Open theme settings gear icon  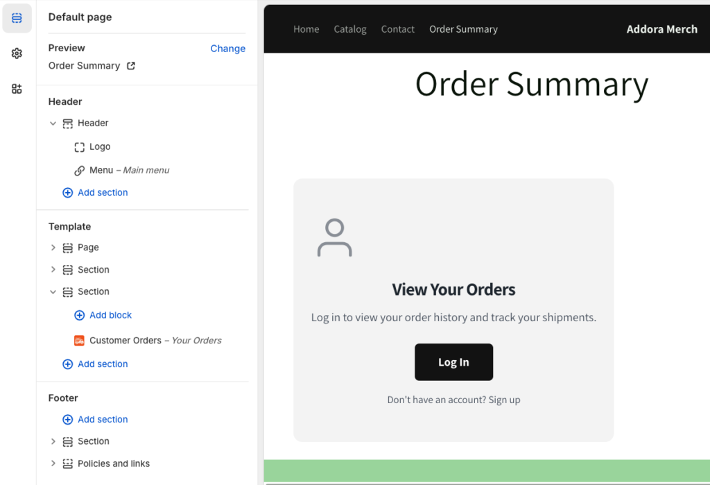click(17, 53)
